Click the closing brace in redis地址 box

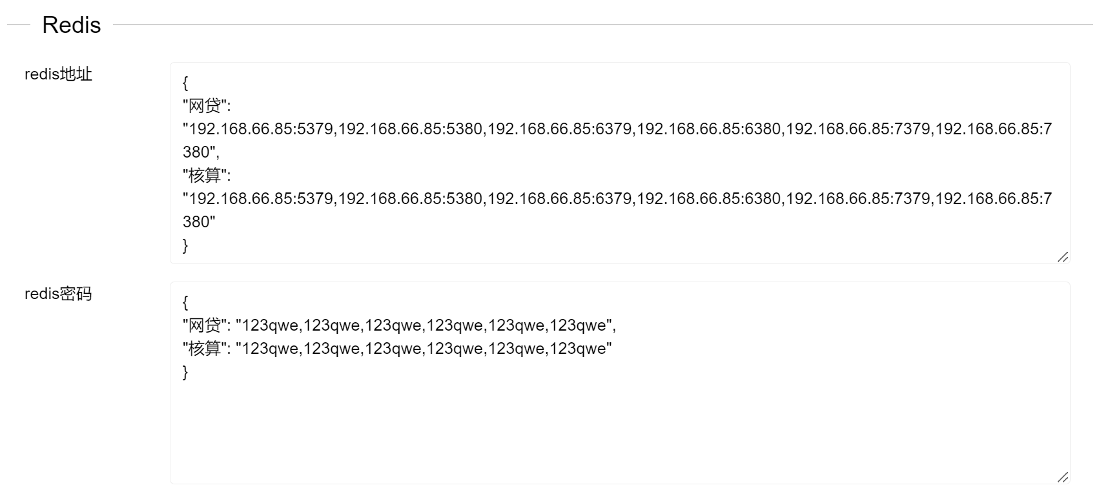pyautogui.click(x=185, y=245)
